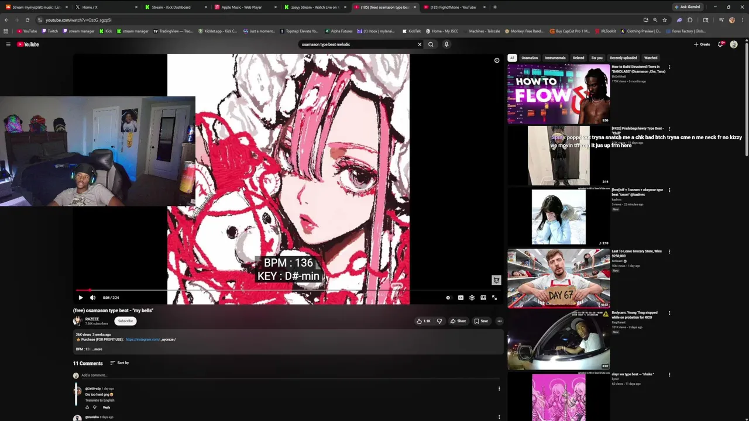Open options for the Pradabagshawty type beat
This screenshot has height=421, width=749.
(x=669, y=129)
